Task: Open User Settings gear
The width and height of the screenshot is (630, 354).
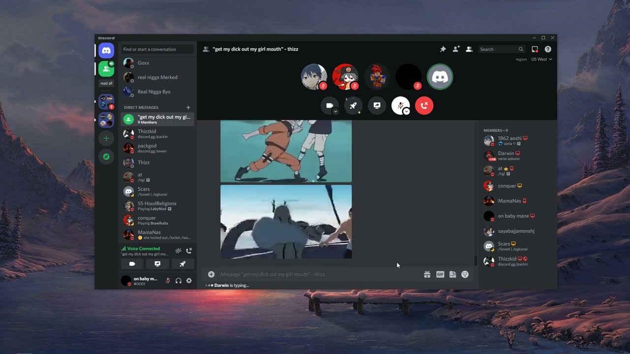Action: (189, 281)
